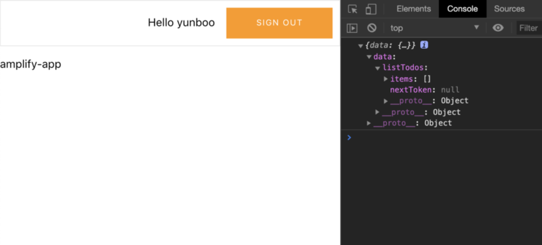Image resolution: width=542 pixels, height=245 pixels.
Task: Switch to the Elements tab
Action: coord(414,9)
